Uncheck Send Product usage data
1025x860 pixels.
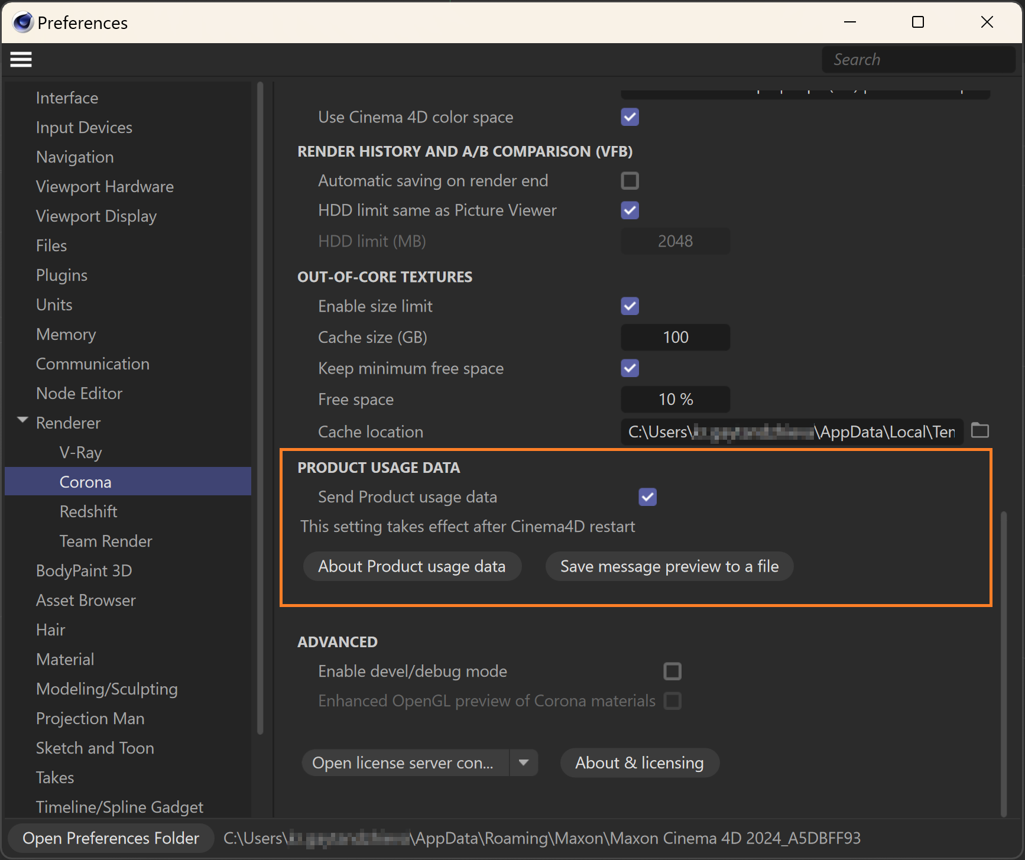(x=648, y=497)
